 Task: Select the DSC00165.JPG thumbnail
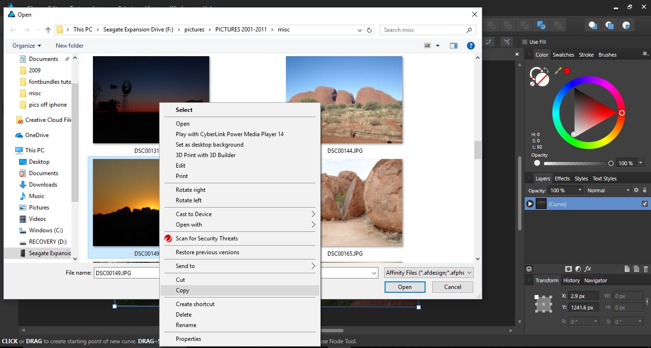[362, 202]
